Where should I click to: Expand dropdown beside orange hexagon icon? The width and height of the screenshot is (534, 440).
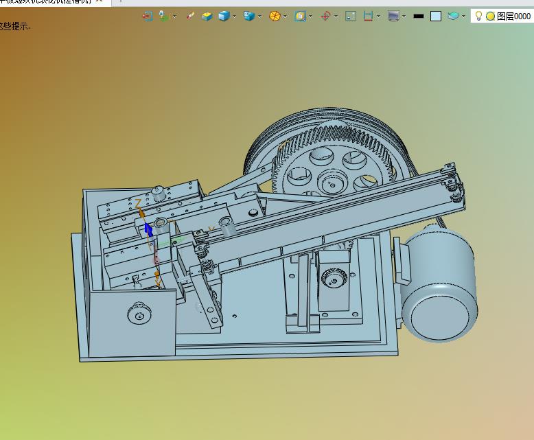[x=285, y=16]
